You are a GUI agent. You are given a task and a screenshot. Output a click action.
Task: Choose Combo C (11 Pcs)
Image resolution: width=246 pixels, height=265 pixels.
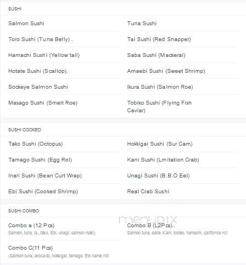pyautogui.click(x=31, y=248)
